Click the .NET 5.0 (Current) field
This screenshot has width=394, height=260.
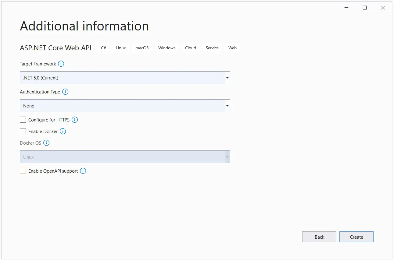(x=122, y=78)
